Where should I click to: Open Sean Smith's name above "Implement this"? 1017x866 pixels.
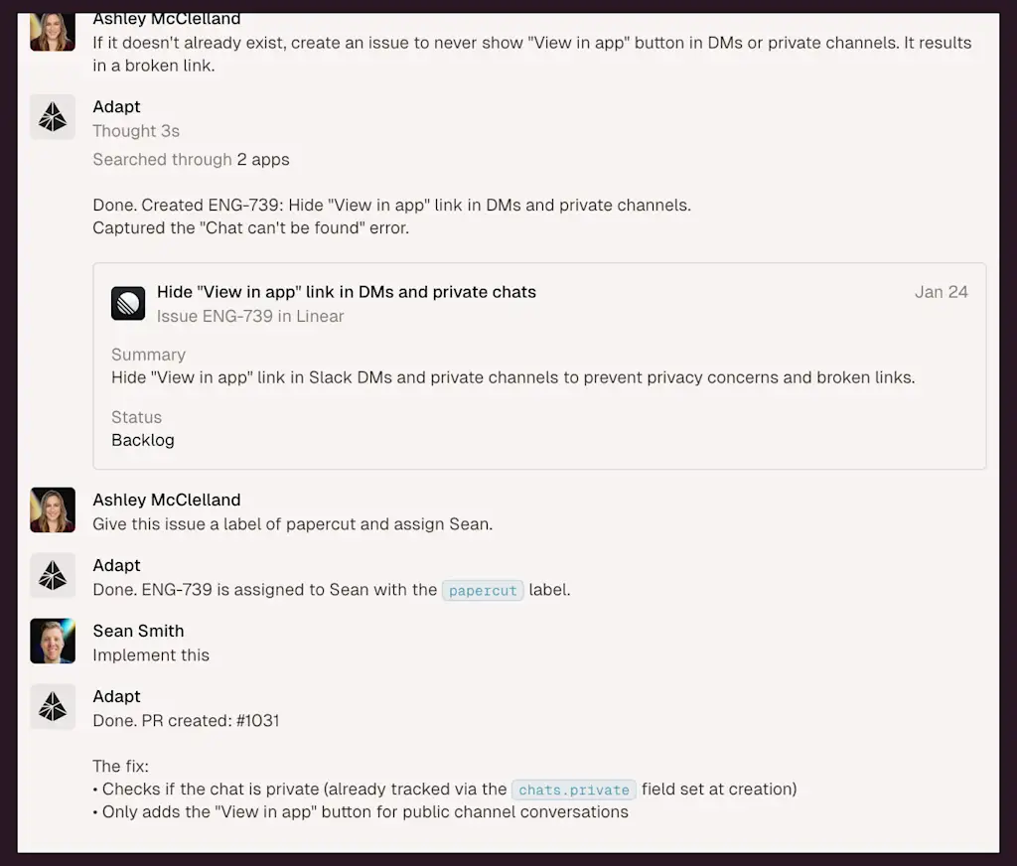pyautogui.click(x=138, y=631)
